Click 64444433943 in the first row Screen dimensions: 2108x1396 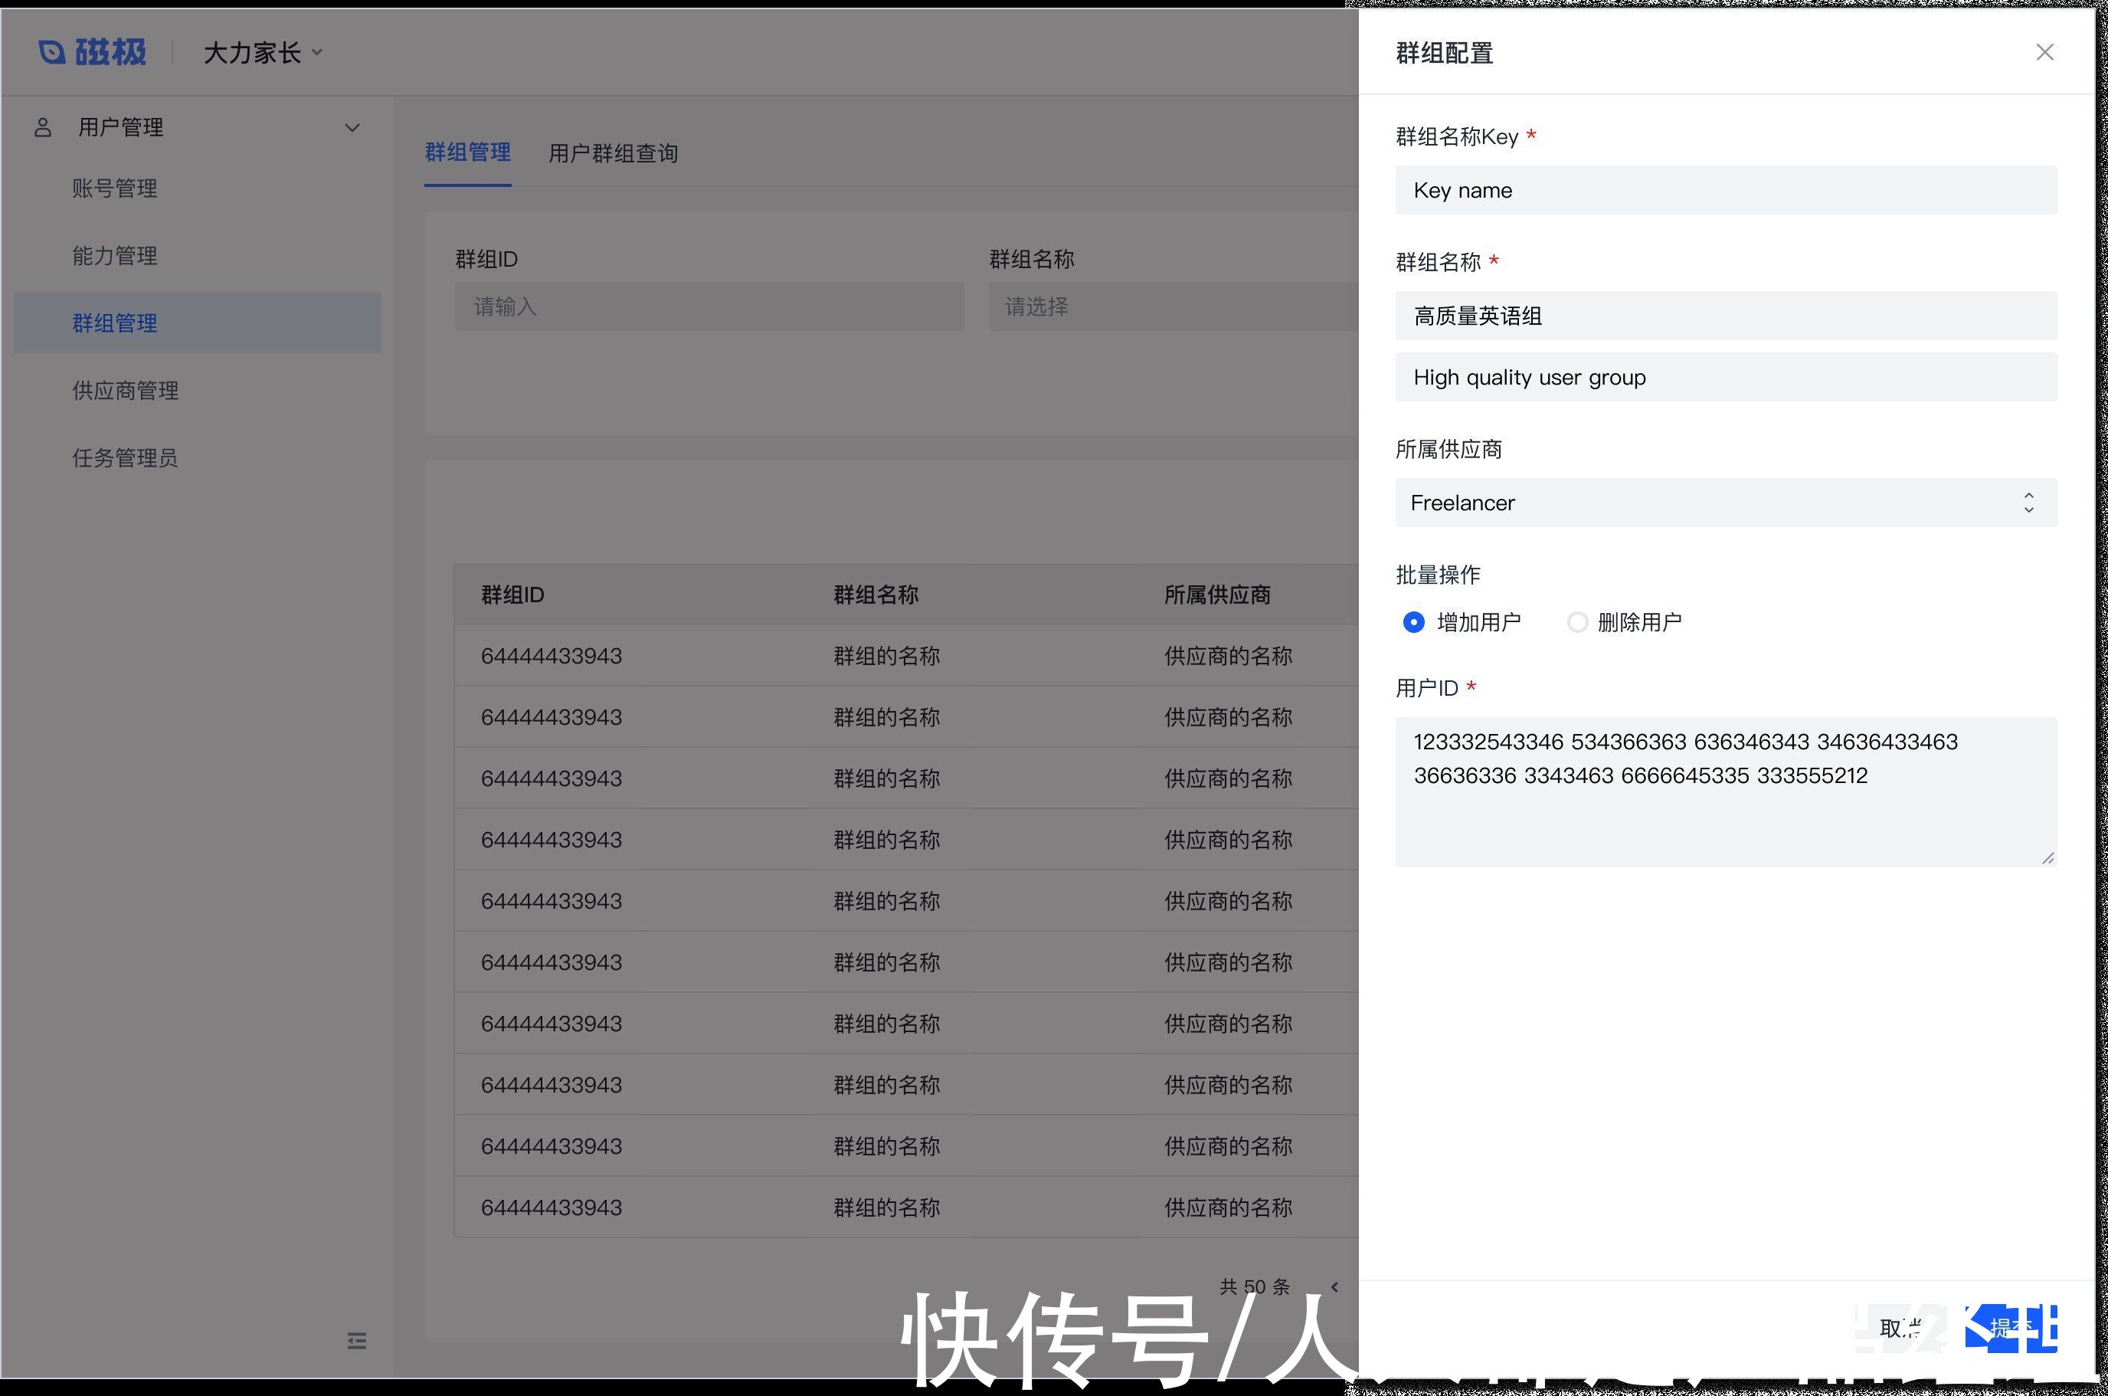click(552, 656)
